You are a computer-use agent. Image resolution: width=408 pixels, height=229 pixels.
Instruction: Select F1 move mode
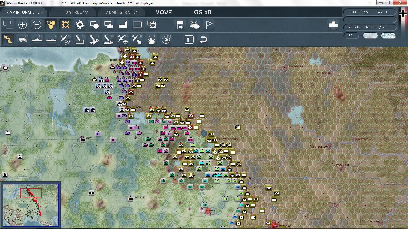tap(8, 39)
